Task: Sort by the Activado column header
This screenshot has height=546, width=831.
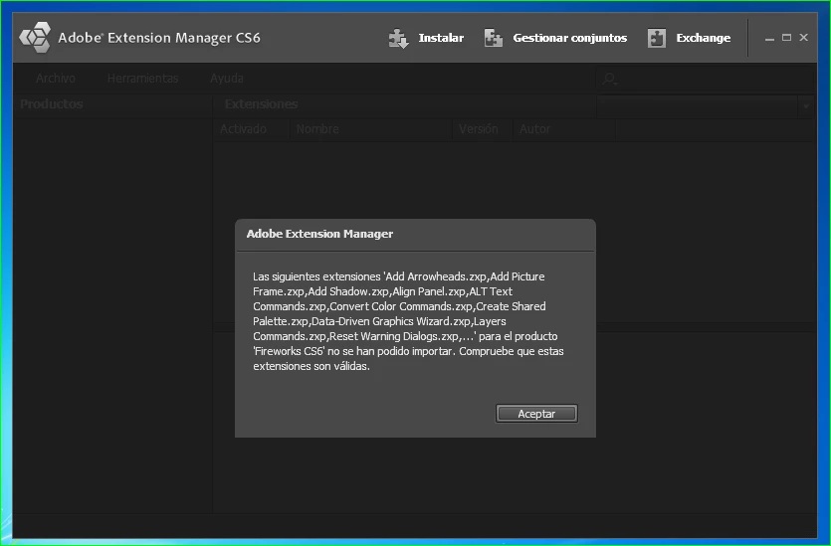Action: [x=251, y=129]
